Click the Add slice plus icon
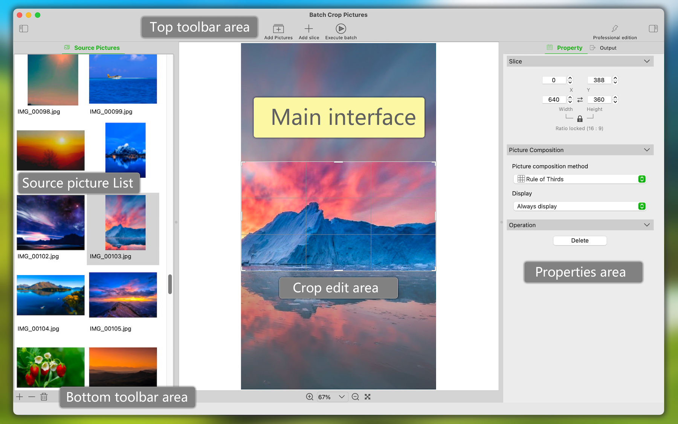 pos(309,29)
